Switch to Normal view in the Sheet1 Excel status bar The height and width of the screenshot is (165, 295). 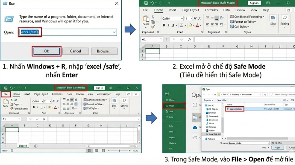[89, 151]
